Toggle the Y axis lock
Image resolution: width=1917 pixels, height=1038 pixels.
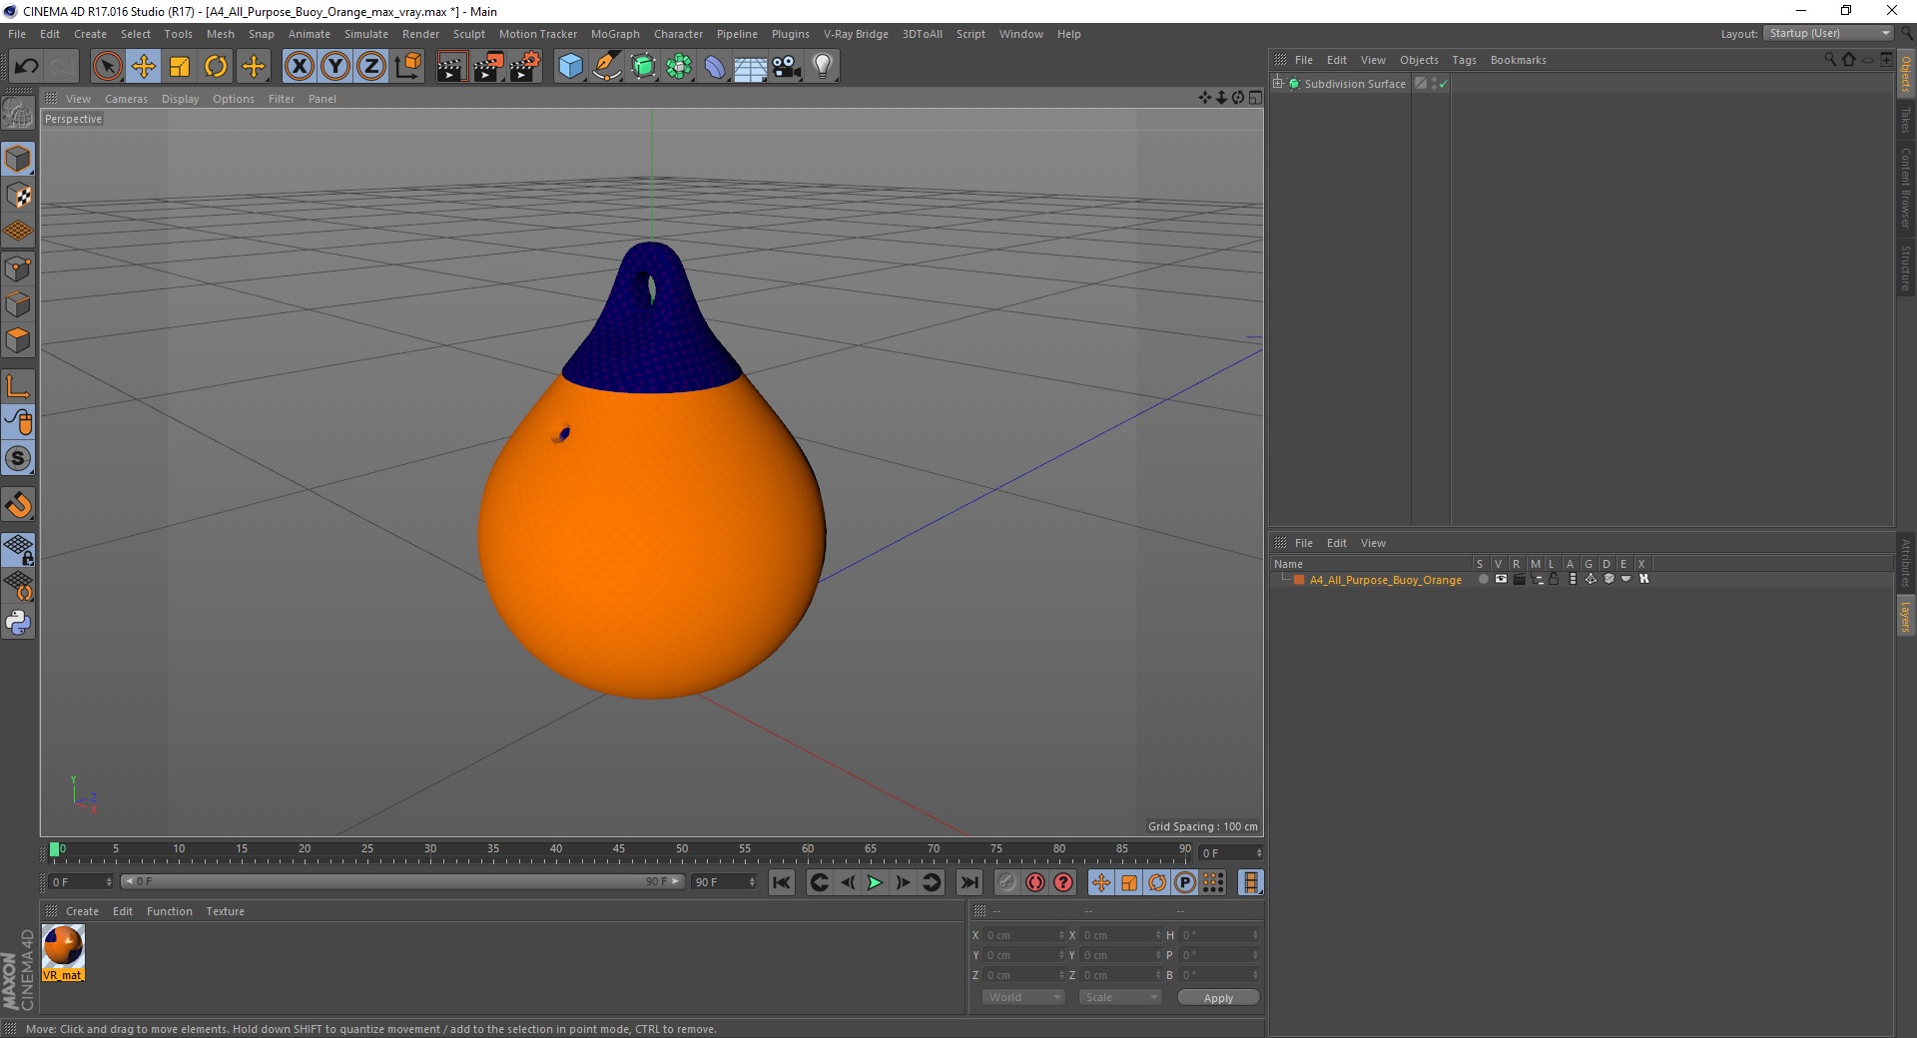pos(335,67)
